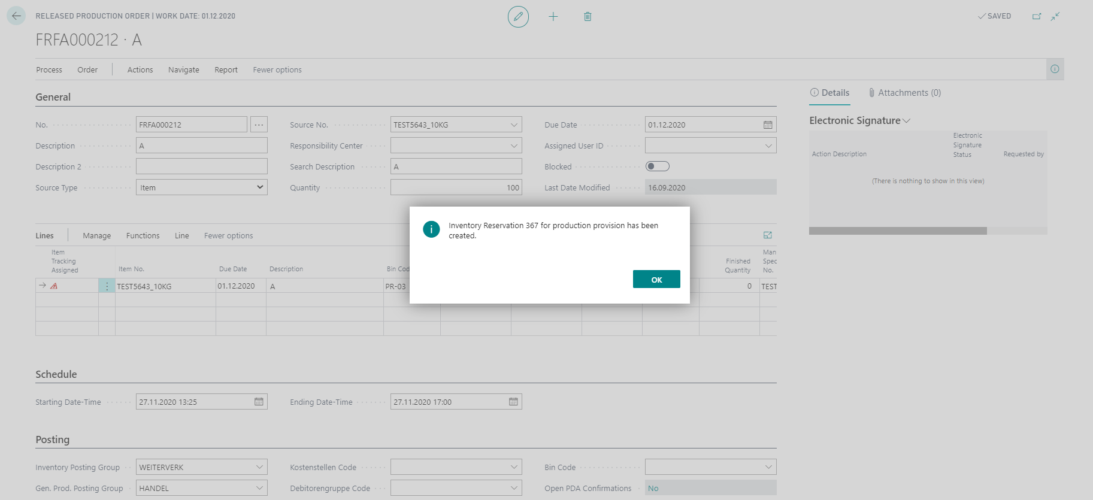Click the pencil edit icon

pyautogui.click(x=518, y=17)
